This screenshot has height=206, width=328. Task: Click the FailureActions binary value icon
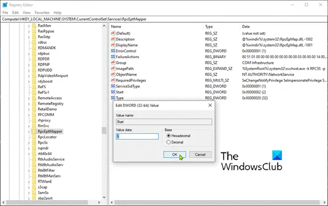coord(113,57)
